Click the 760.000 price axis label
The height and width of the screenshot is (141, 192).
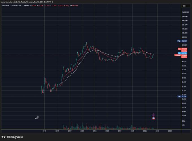click(185, 16)
